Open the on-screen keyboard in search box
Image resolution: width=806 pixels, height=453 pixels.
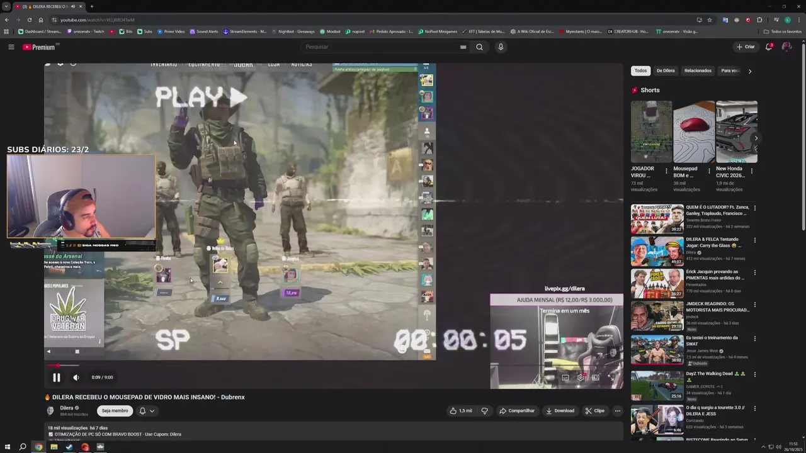[x=463, y=47]
